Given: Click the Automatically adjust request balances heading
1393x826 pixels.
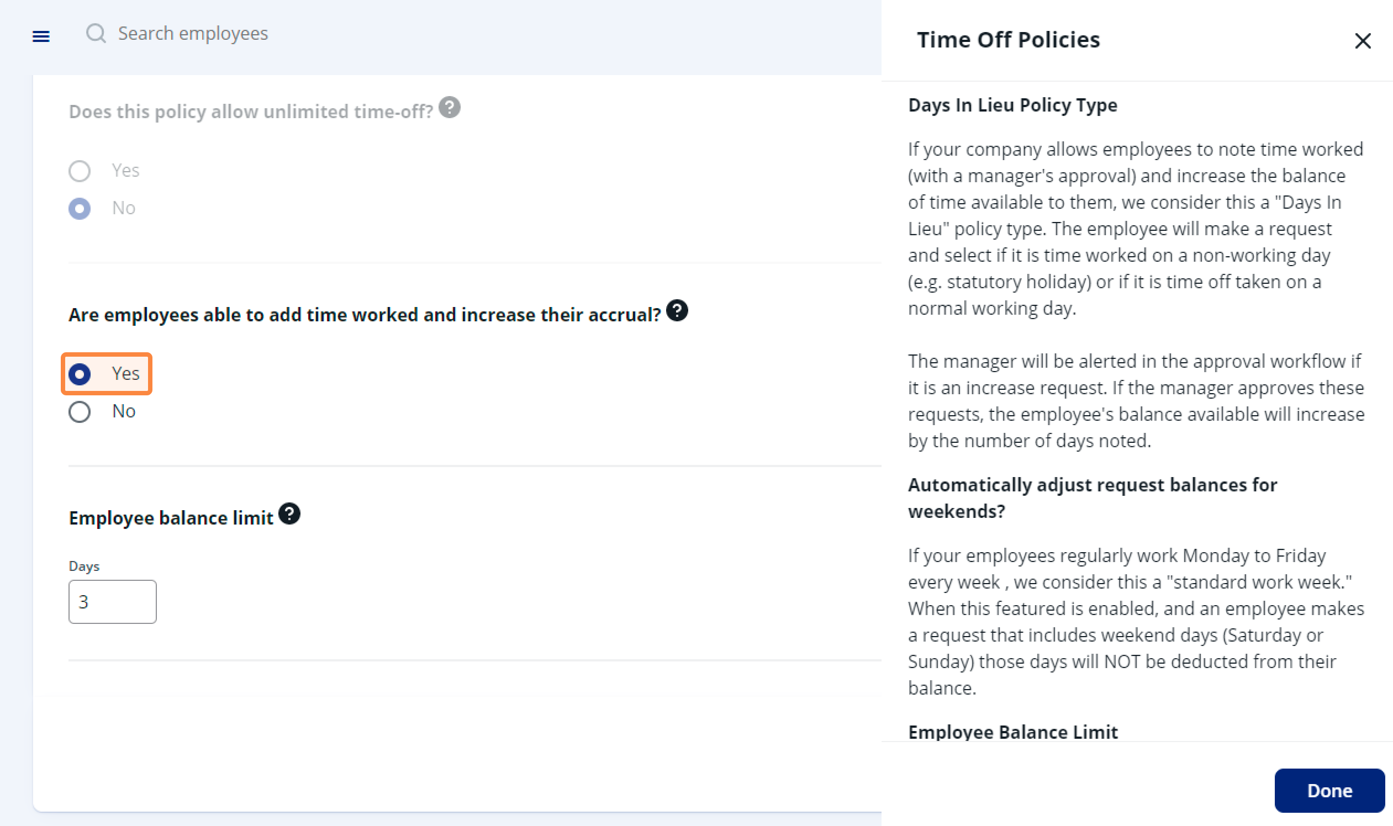Looking at the screenshot, I should (x=1092, y=497).
